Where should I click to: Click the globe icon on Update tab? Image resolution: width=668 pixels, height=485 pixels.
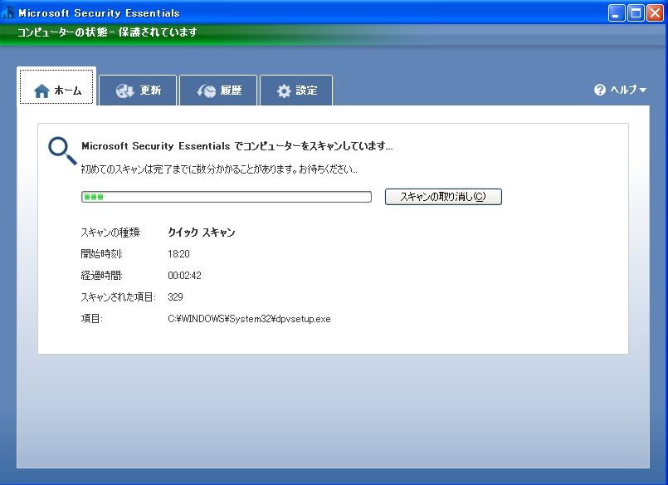click(x=124, y=91)
